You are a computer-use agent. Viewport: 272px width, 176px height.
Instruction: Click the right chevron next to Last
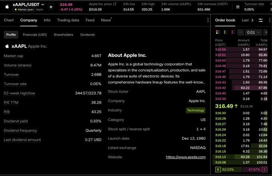[252, 20]
